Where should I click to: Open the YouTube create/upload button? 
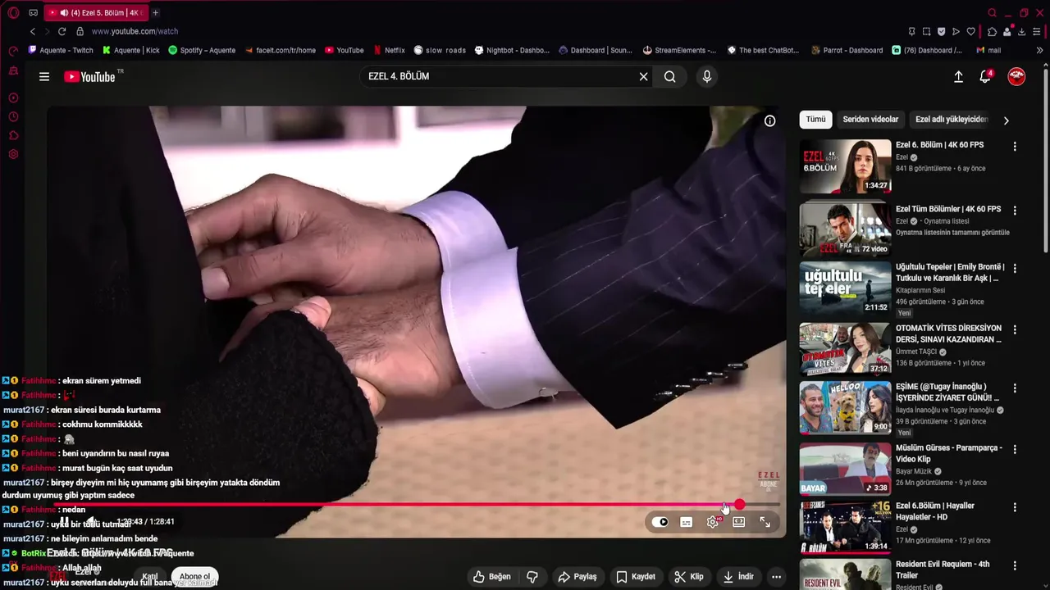(958, 76)
